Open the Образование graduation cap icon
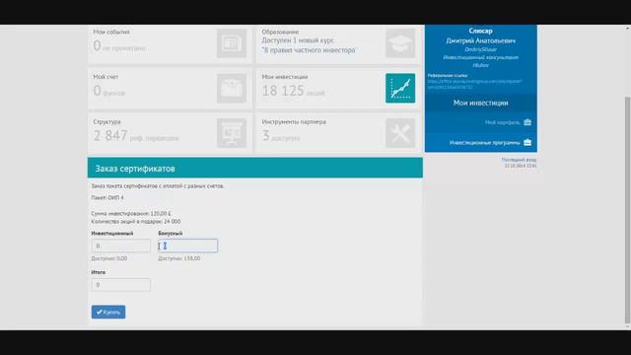This screenshot has width=631, height=355. click(400, 43)
